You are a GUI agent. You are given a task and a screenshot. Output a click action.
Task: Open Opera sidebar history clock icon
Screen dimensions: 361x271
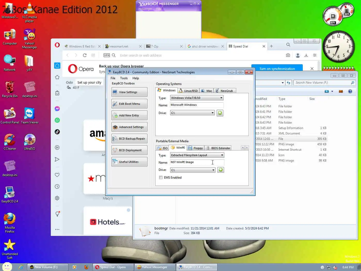point(57,187)
